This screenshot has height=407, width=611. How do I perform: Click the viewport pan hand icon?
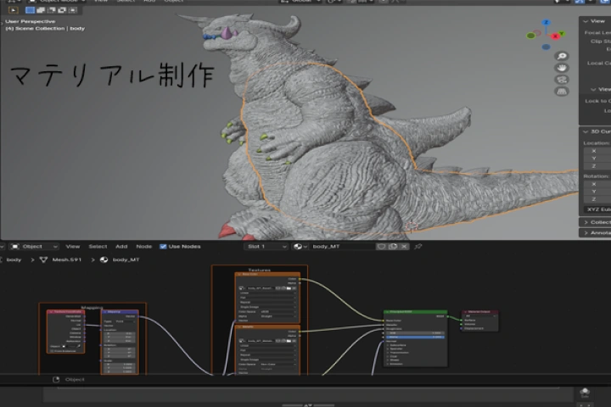(562, 68)
